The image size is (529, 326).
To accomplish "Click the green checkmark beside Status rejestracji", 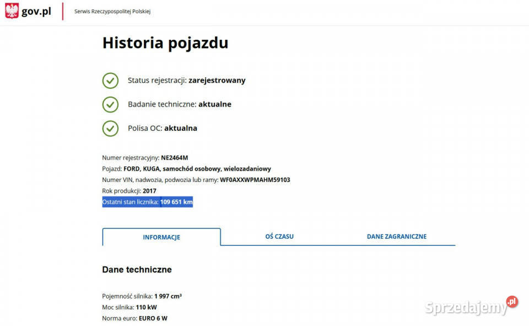I will coord(110,80).
